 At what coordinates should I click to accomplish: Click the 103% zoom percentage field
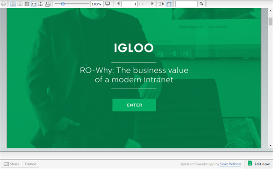(x=97, y=4)
